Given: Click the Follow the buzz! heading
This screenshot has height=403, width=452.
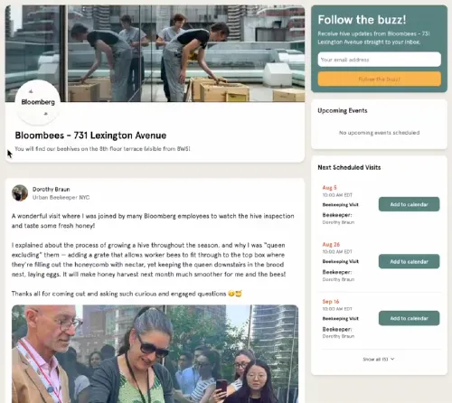Looking at the screenshot, I should (x=362, y=20).
